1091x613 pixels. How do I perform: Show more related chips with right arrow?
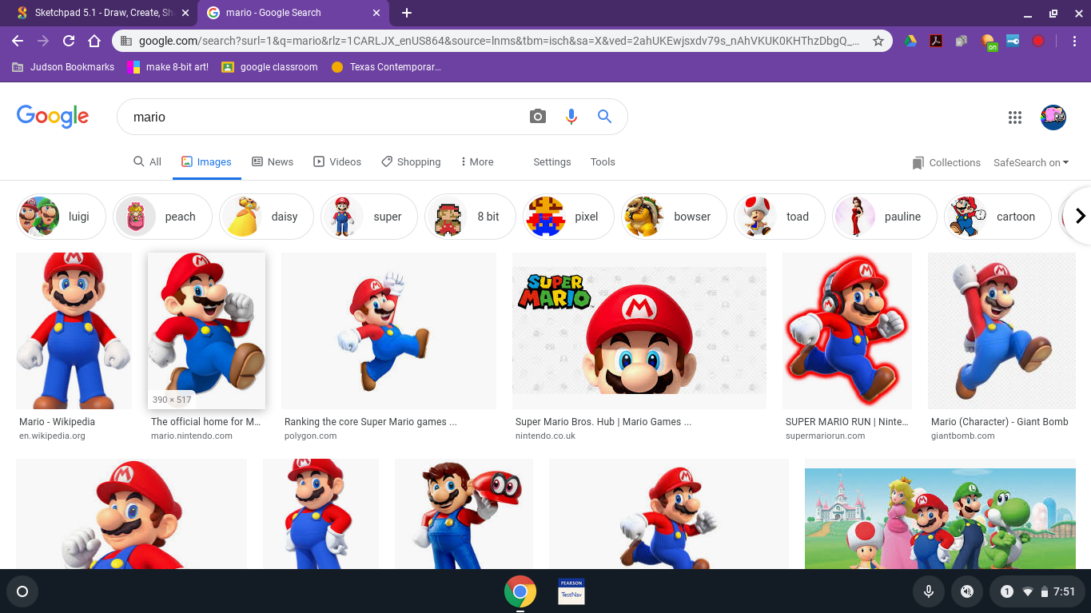pos(1080,216)
